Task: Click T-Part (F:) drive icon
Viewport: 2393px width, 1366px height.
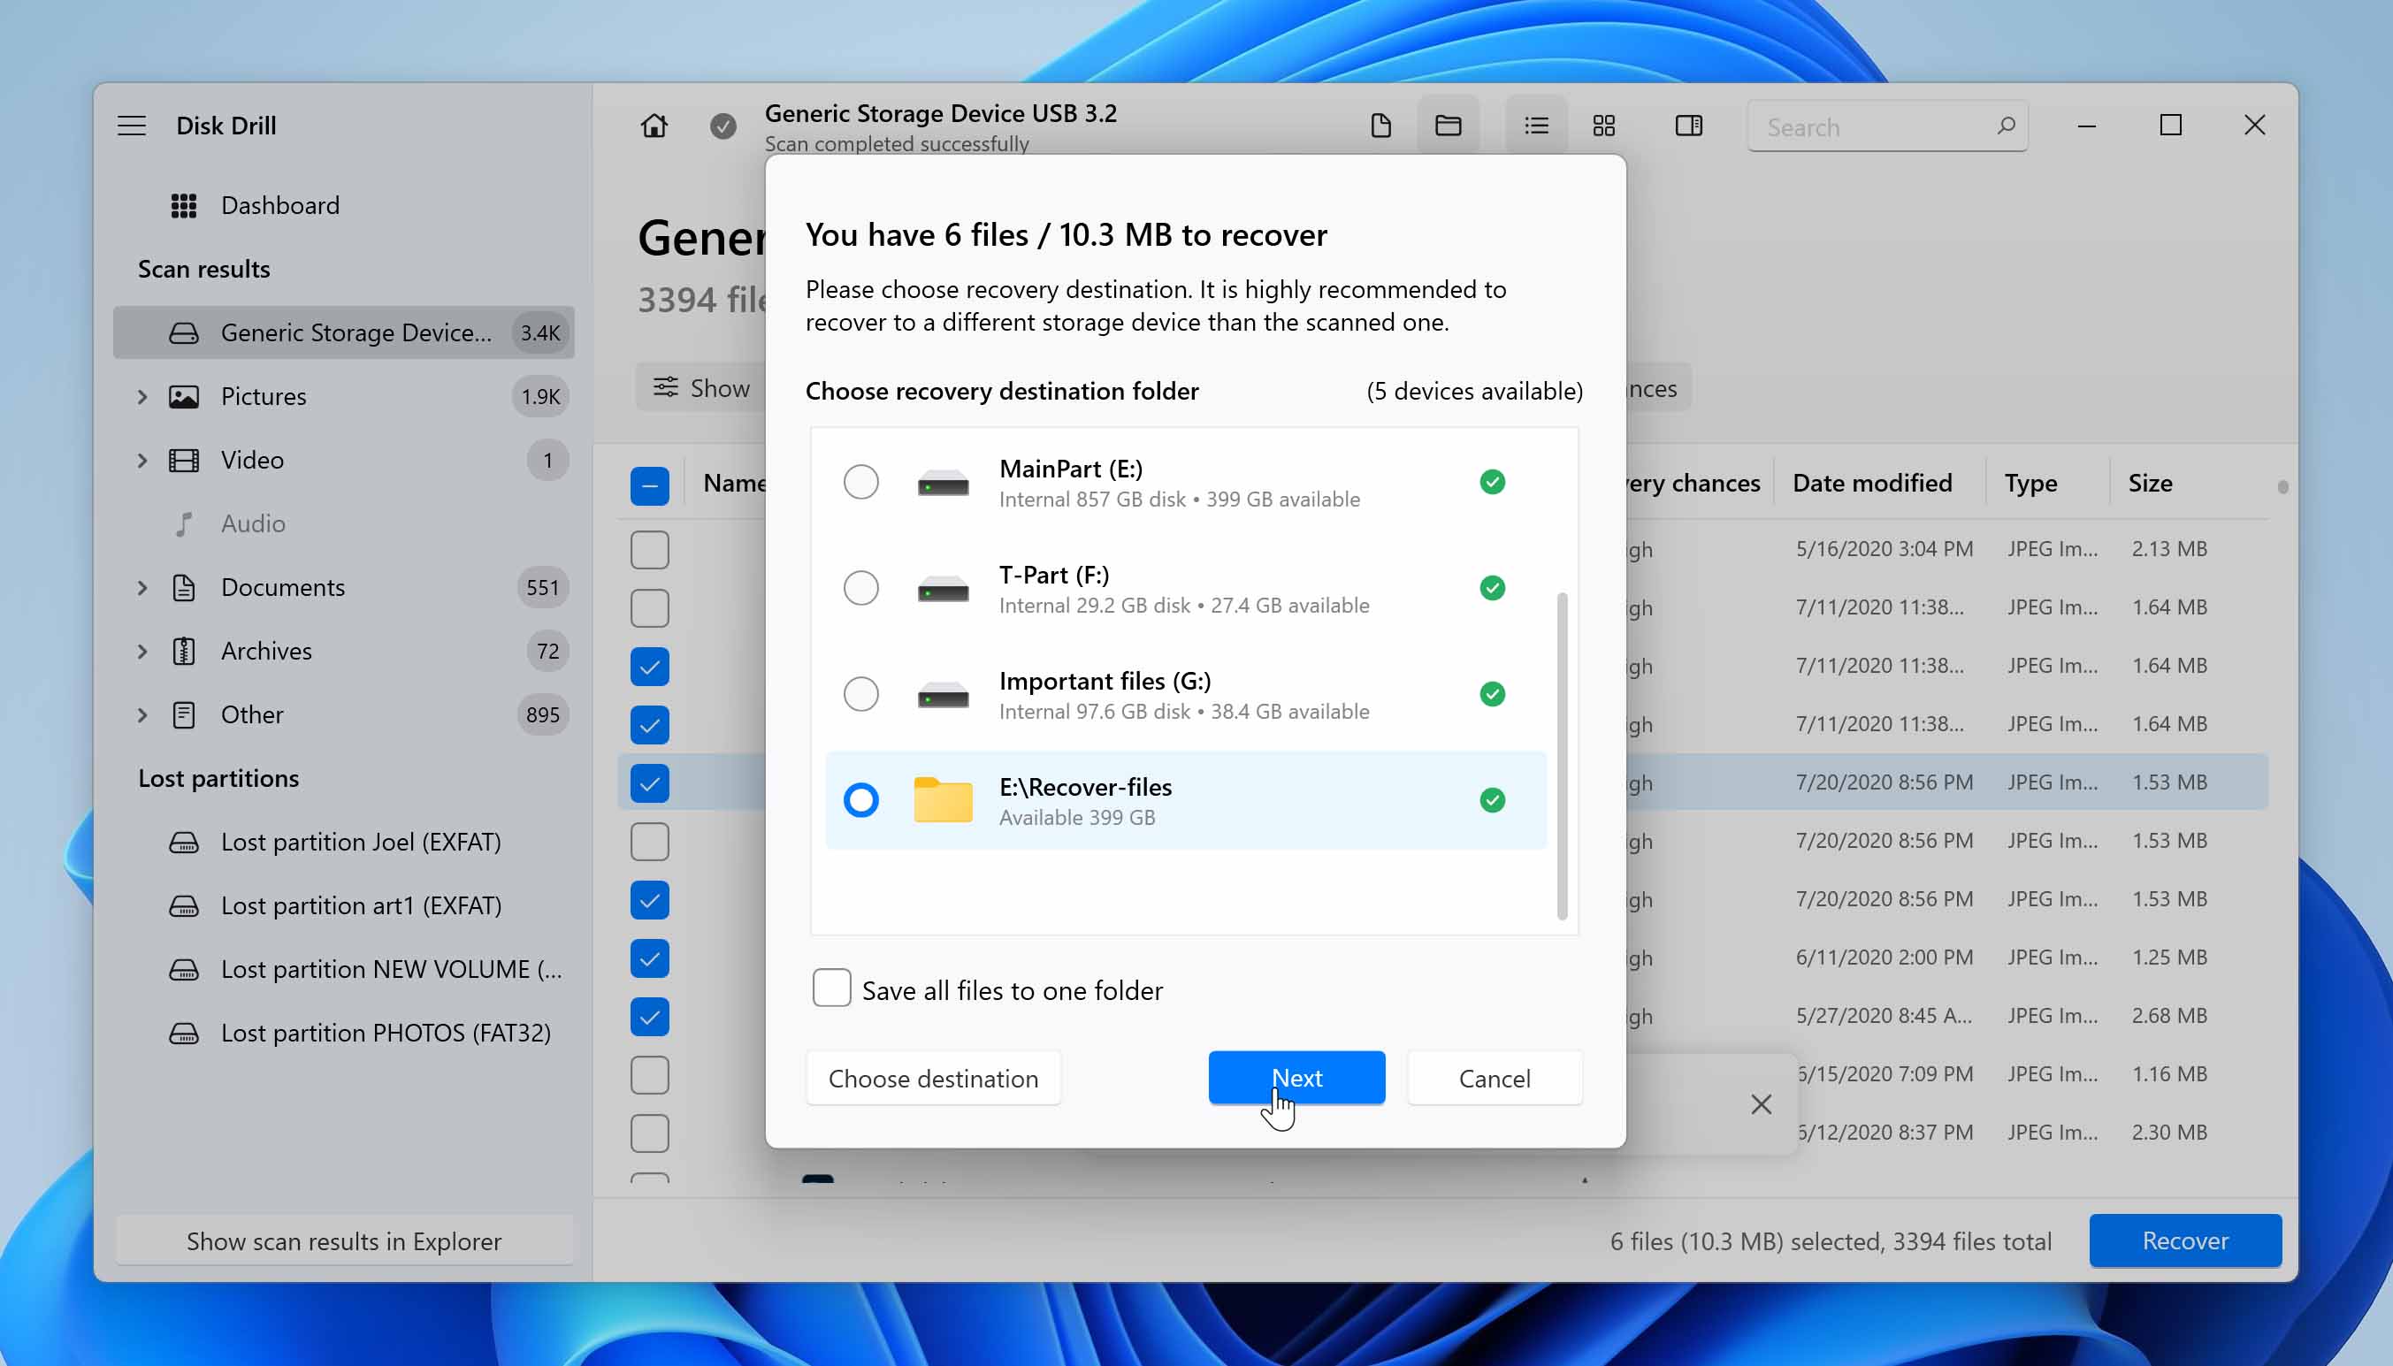Action: pos(942,589)
